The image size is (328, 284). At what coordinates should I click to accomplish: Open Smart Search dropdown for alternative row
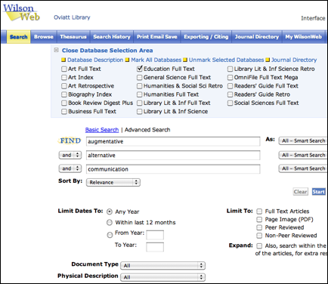[x=303, y=155]
